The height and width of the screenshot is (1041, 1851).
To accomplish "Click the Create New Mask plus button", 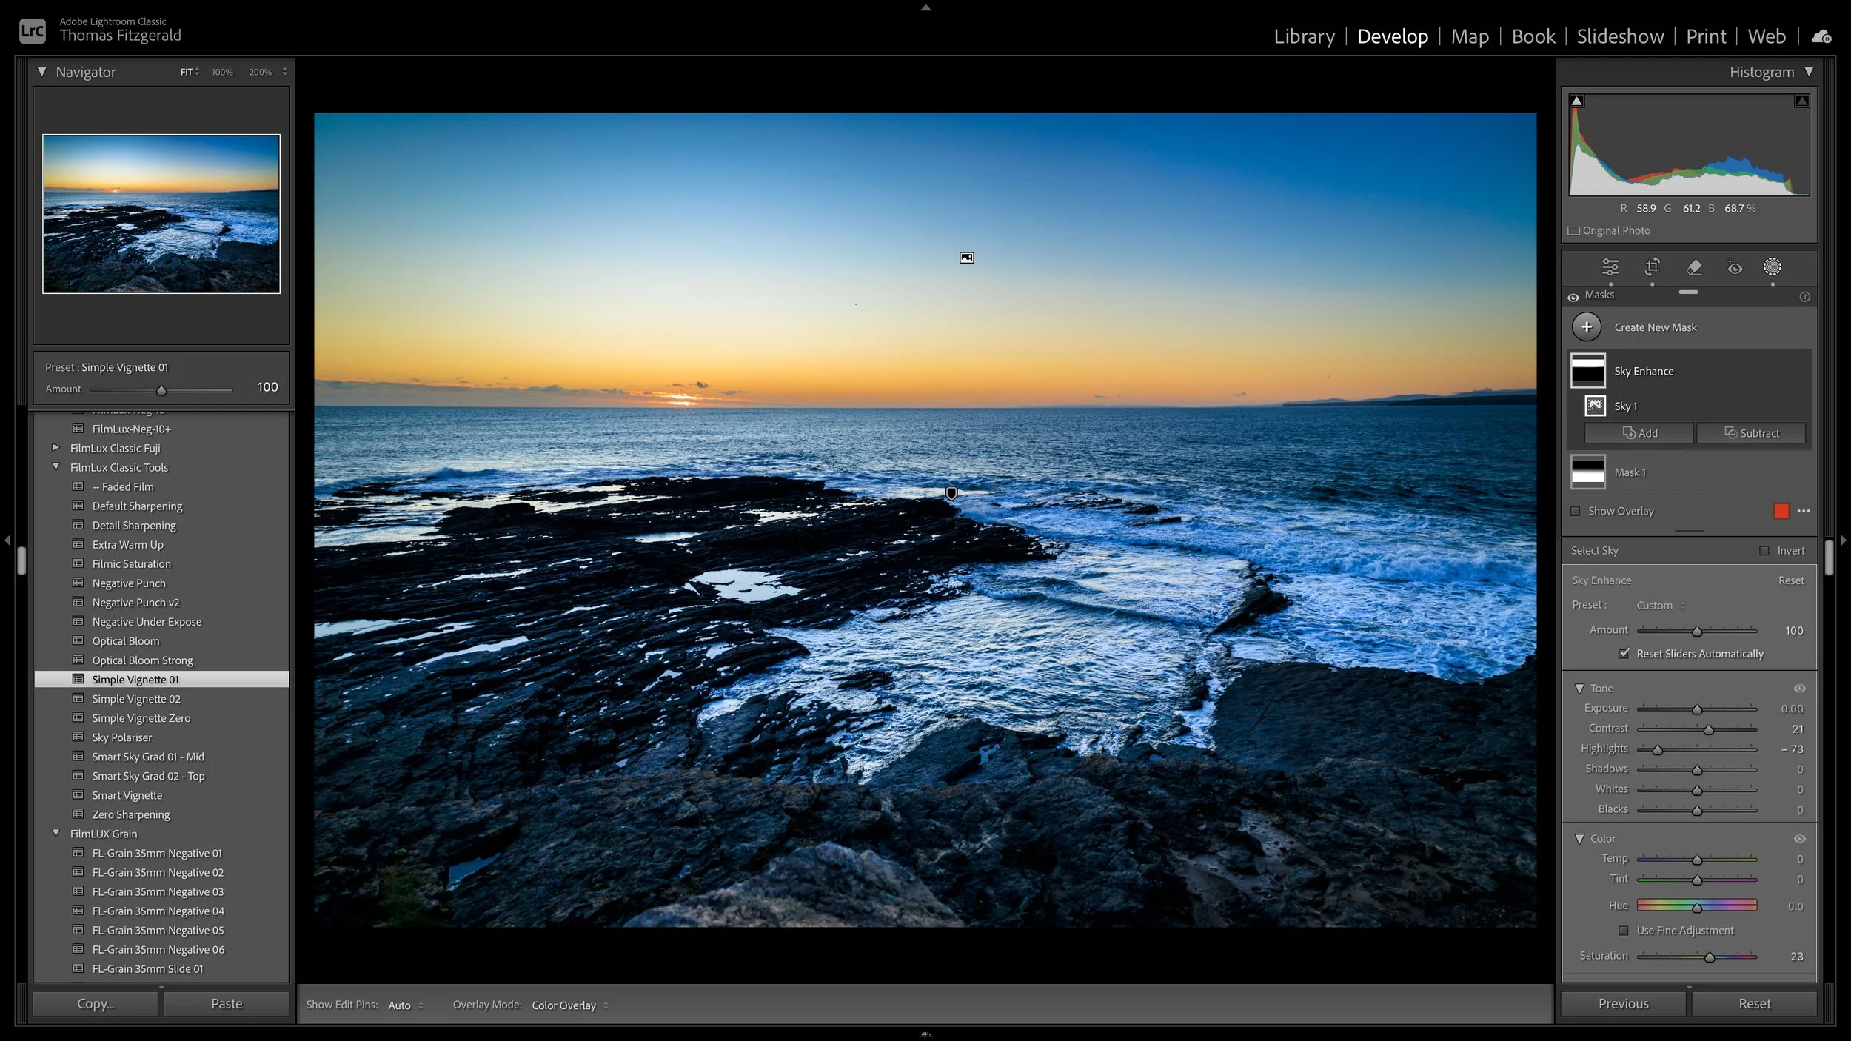I will (x=1587, y=327).
